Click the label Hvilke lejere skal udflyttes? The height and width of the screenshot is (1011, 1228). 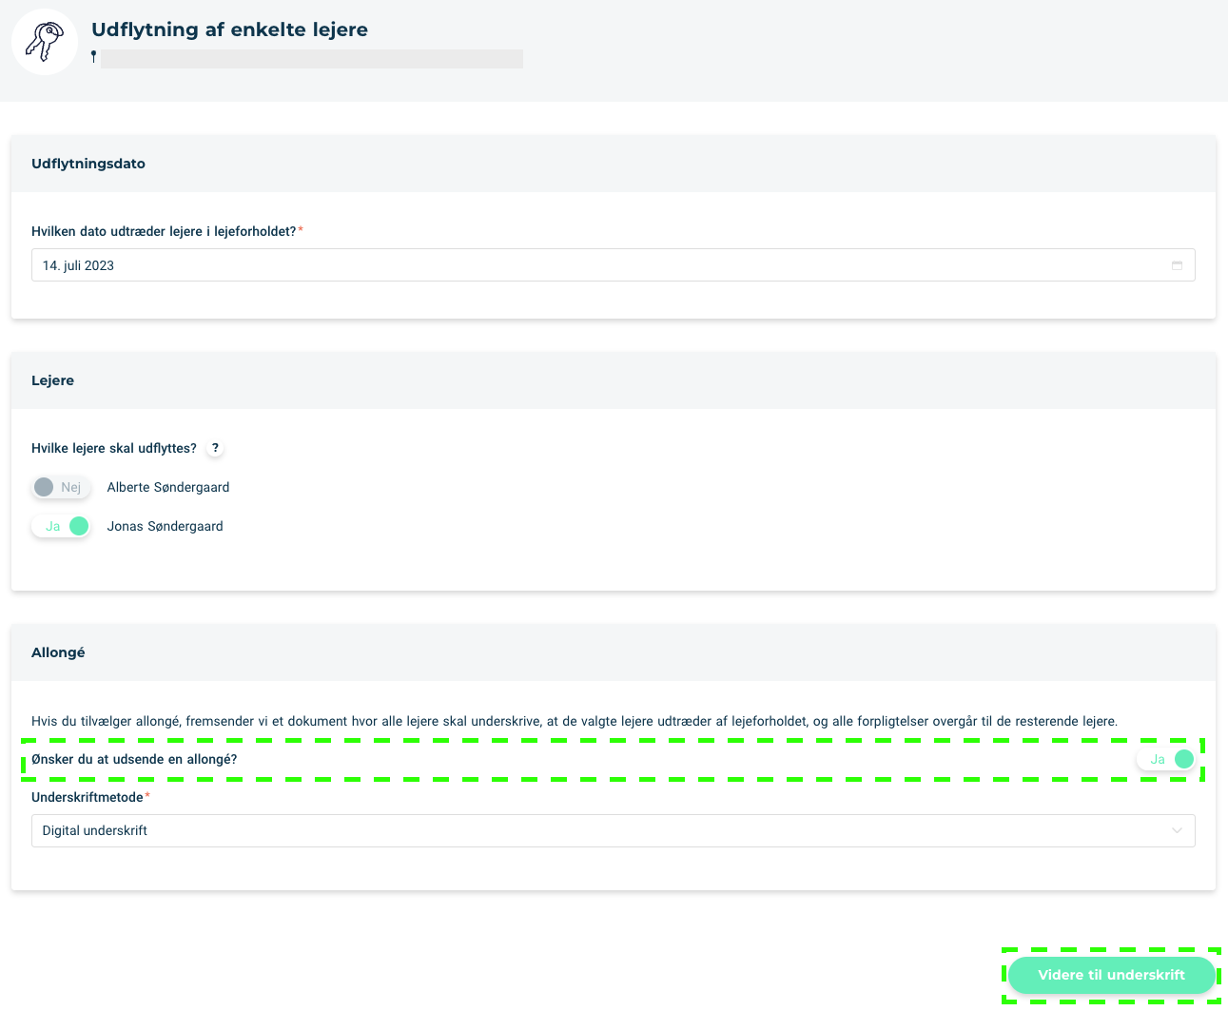pos(114,448)
